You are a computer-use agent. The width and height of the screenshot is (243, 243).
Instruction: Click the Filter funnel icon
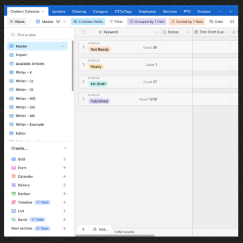click(x=111, y=22)
